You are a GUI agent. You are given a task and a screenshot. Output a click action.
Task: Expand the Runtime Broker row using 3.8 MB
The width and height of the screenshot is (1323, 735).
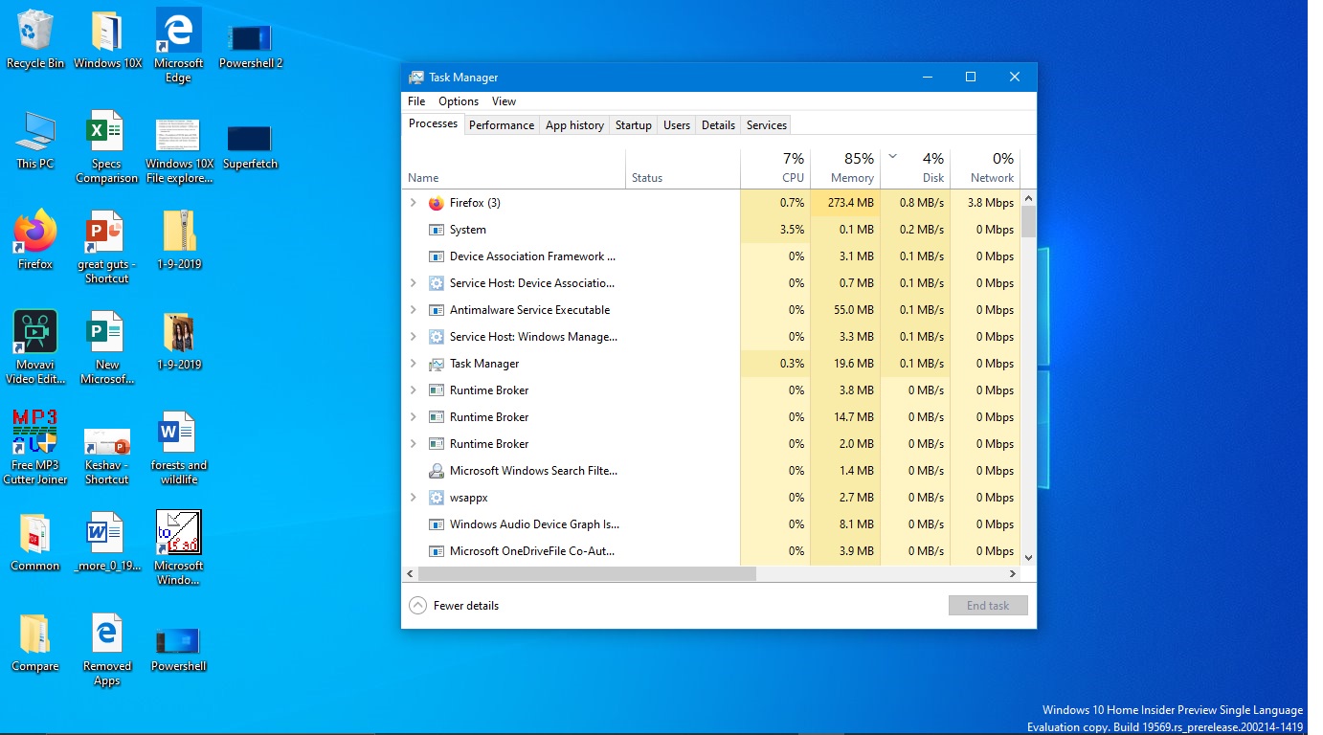point(414,390)
